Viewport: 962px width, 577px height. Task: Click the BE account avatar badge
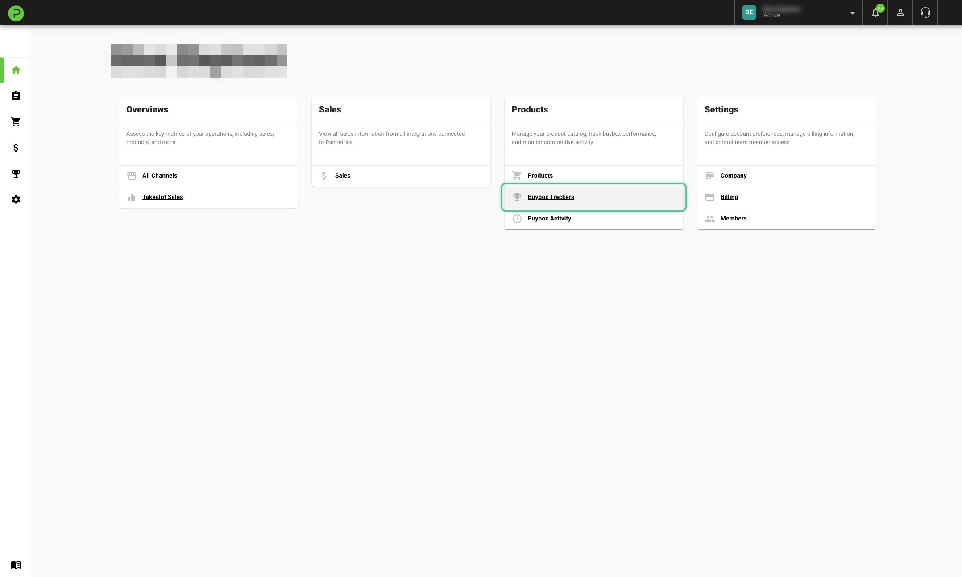pyautogui.click(x=749, y=12)
